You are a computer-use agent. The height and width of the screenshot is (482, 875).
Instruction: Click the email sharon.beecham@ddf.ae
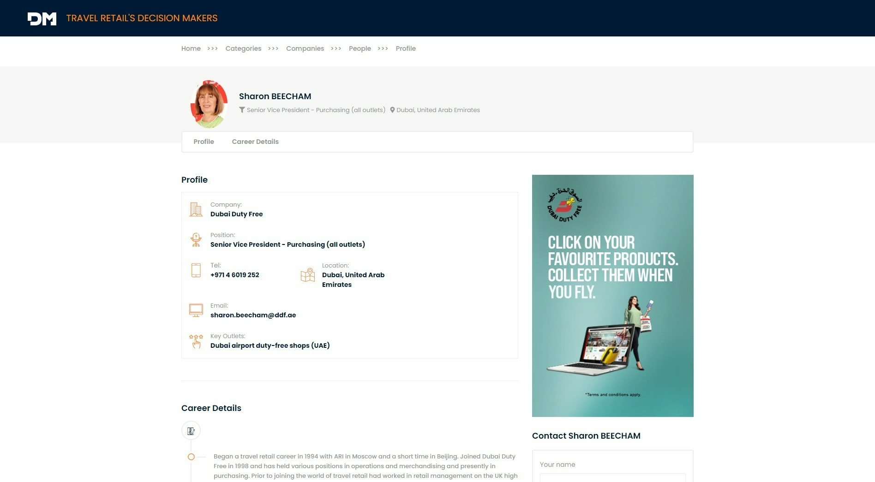pyautogui.click(x=253, y=315)
